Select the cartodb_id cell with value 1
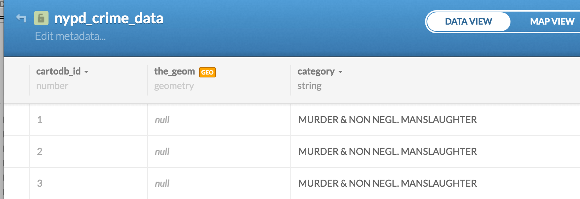The height and width of the screenshot is (199, 580). [88, 120]
